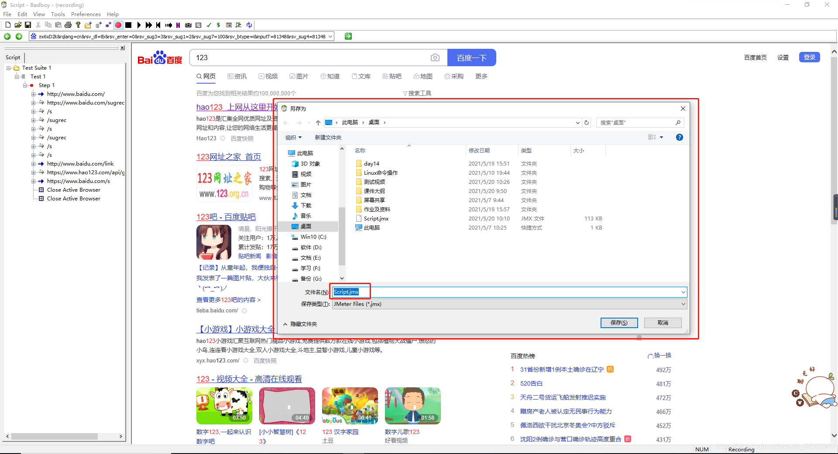Collapse the 隐藏文件夹 chevron
Viewport: 838px width, 454px height.
point(285,324)
